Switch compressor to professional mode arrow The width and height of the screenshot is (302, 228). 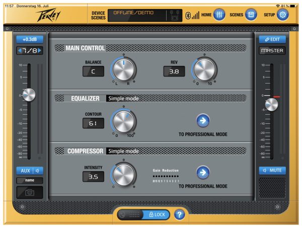click(x=203, y=172)
